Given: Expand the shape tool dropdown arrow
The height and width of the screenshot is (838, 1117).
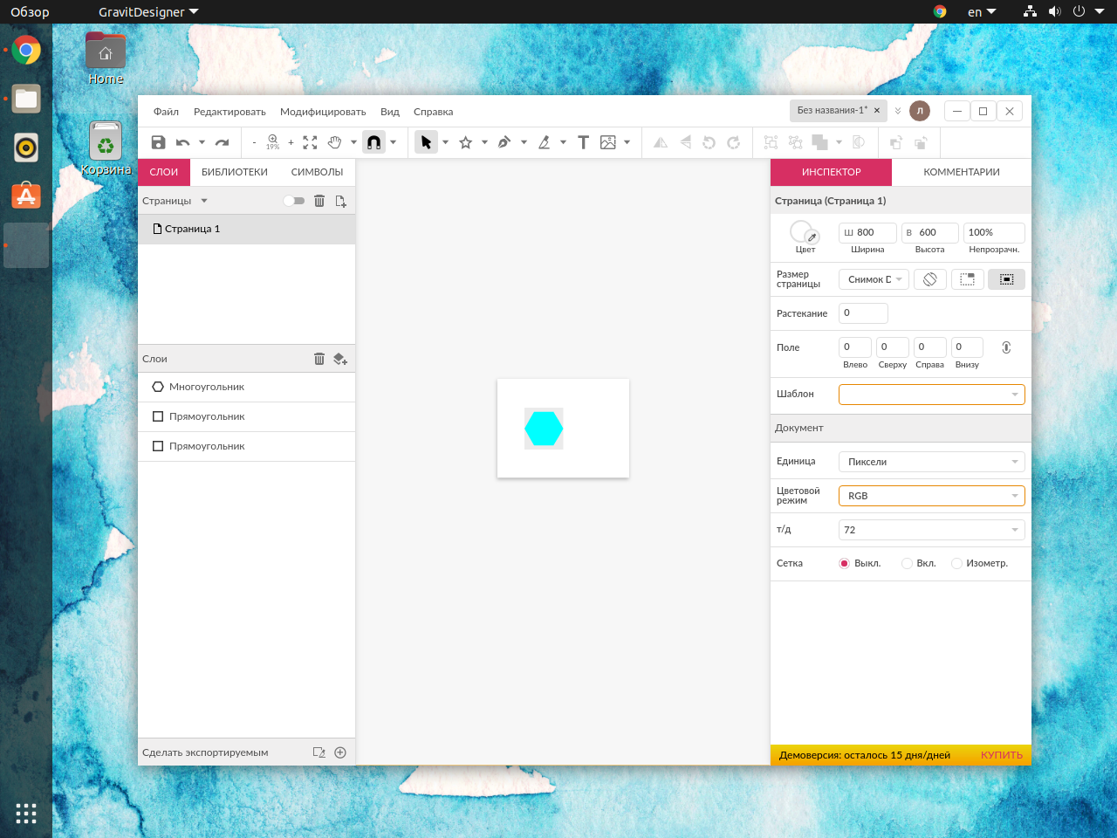Looking at the screenshot, I should (484, 142).
